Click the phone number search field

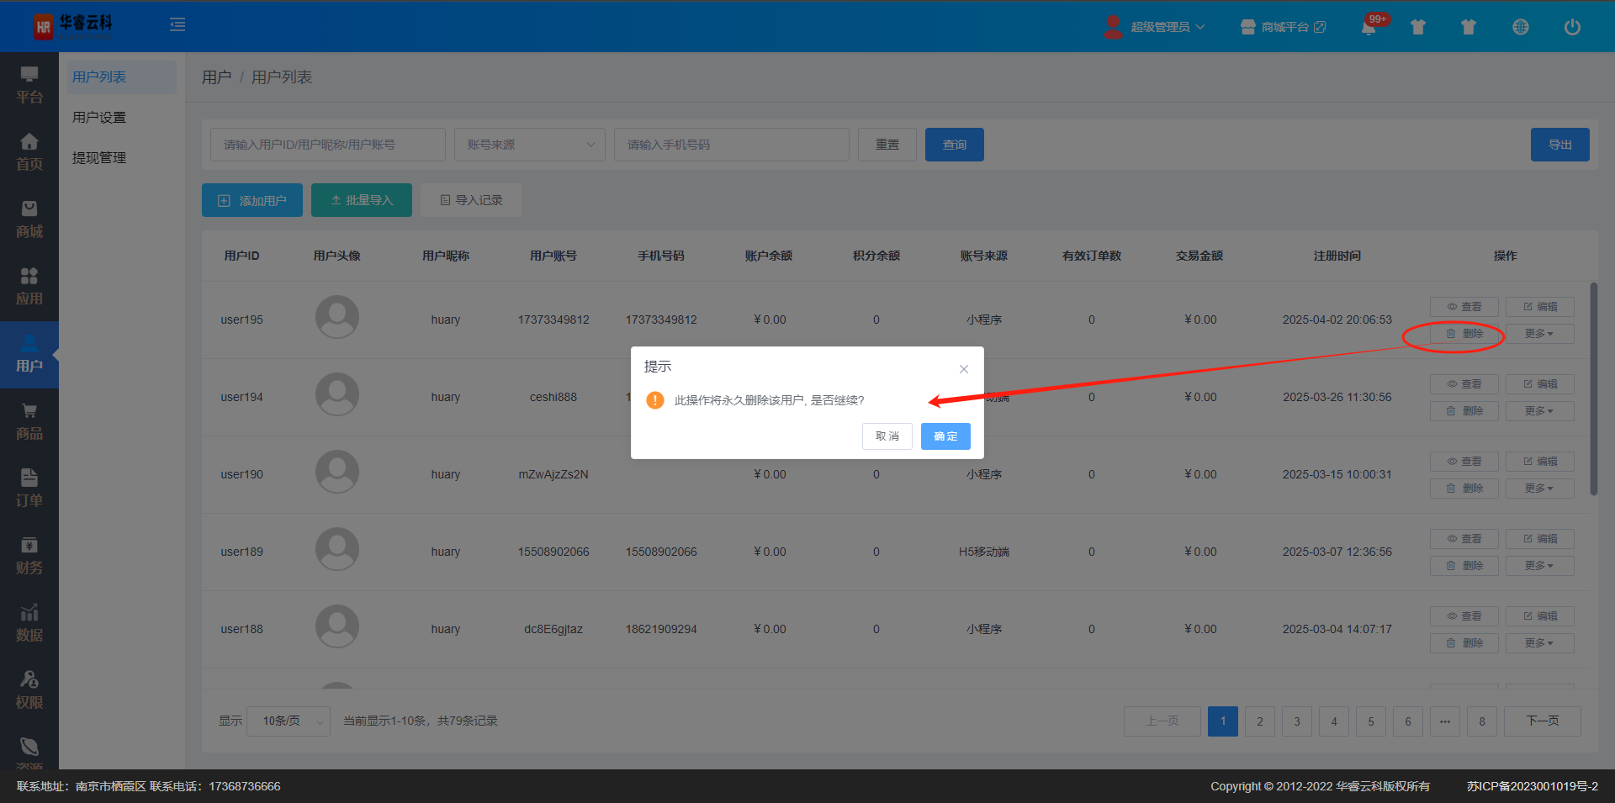(731, 145)
